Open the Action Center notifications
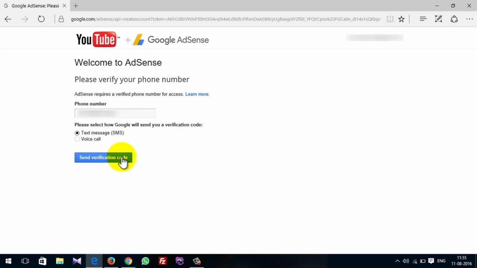Screen dimensions: 477x268 431,261
